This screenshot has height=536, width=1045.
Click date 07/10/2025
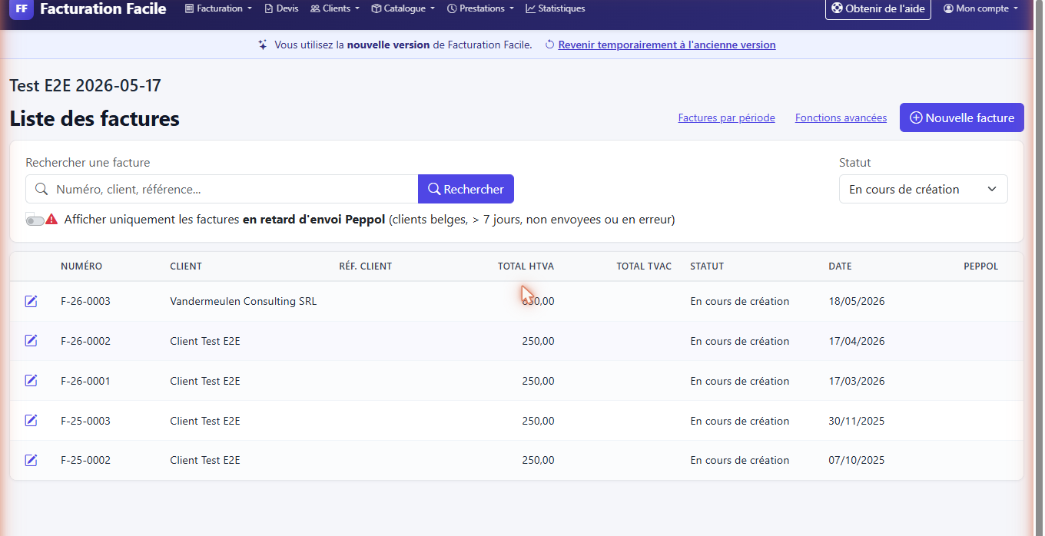[857, 460]
